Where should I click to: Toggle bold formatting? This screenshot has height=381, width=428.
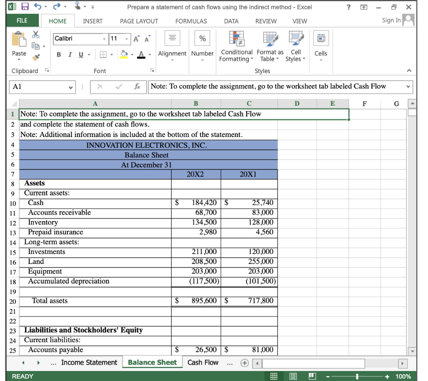[x=58, y=53]
